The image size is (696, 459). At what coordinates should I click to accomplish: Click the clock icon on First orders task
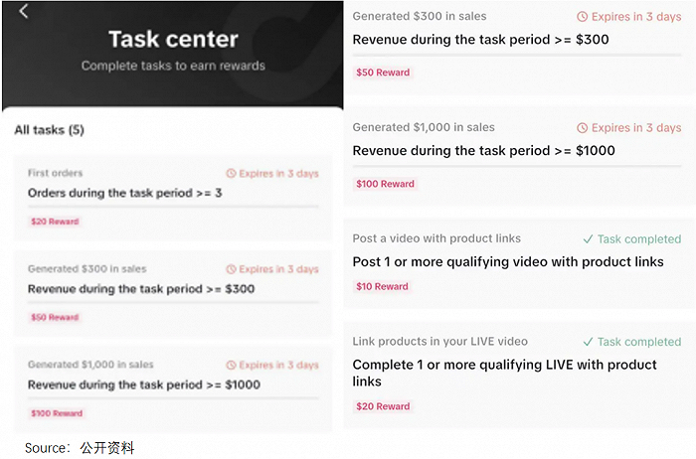point(232,174)
